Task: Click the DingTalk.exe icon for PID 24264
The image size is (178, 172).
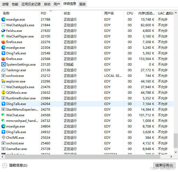Action: click(x=3, y=104)
